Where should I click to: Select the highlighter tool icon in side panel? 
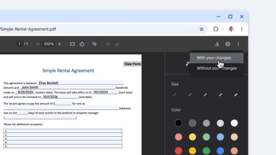pyautogui.click(x=187, y=64)
